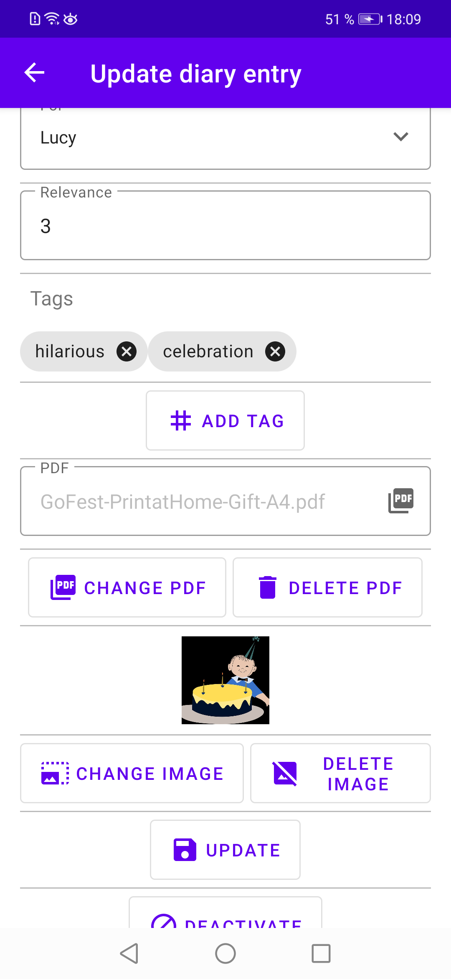This screenshot has height=979, width=451.
Task: Remove the celebration tag
Action: (x=275, y=351)
